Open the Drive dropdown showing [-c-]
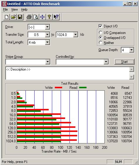 pyautogui.click(x=47, y=27)
